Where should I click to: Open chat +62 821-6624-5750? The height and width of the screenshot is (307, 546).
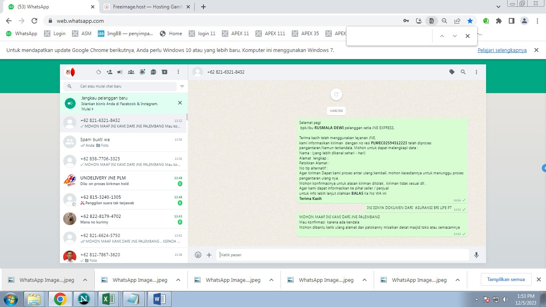124,238
